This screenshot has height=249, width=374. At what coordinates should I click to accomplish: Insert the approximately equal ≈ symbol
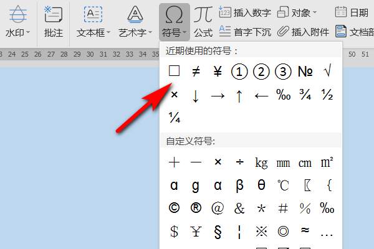click(305, 230)
